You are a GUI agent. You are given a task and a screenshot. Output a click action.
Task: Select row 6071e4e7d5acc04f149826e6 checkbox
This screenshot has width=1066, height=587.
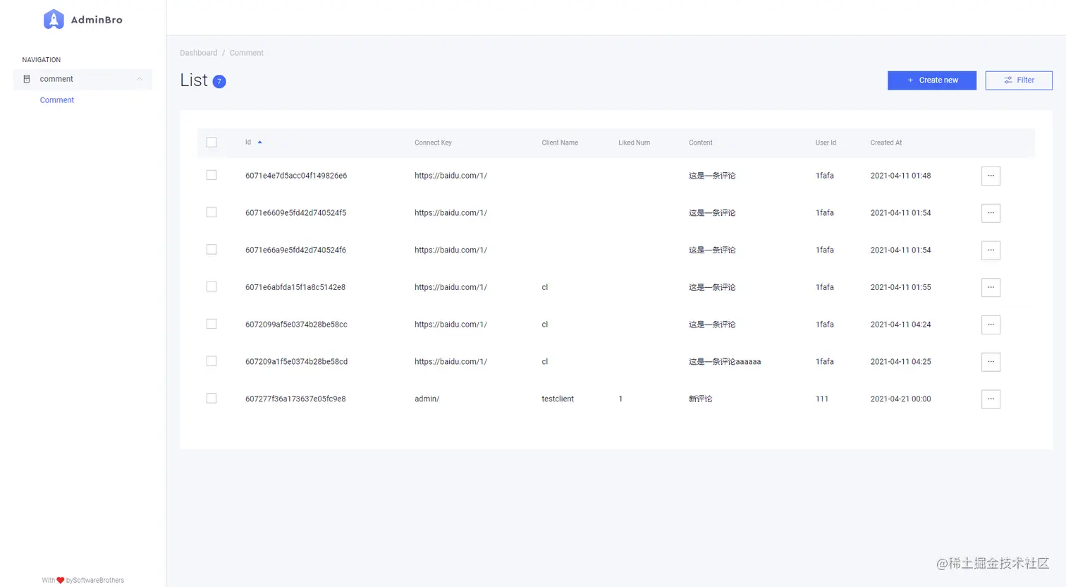click(212, 175)
